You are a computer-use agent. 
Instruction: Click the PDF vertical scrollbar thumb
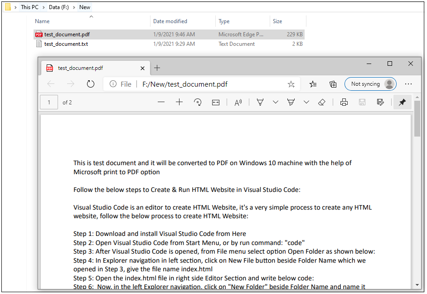click(x=417, y=118)
